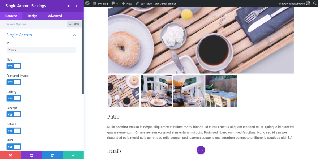The height and width of the screenshot is (159, 318).
Task: Open the New content menu
Action: 127,4
